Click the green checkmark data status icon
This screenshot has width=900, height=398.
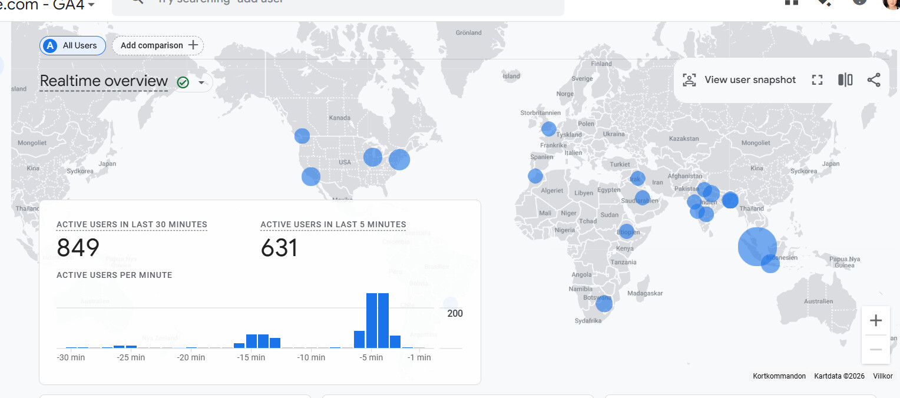point(183,82)
